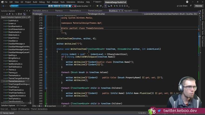This screenshot has height=115, width=205.
Task: Close the Snoop overlay with red X
Action: [x=75, y=6]
